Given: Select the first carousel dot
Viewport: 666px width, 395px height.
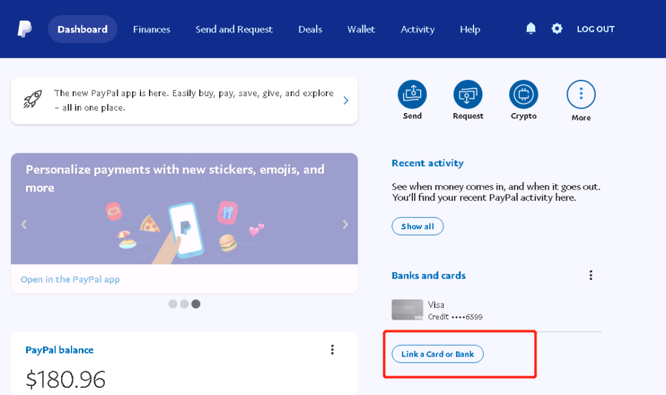Looking at the screenshot, I should pyautogui.click(x=172, y=304).
